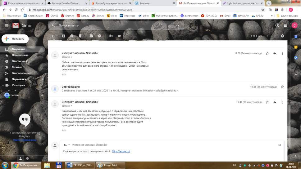Open Google apps grid
The height and width of the screenshot is (169, 301).
(285, 25)
